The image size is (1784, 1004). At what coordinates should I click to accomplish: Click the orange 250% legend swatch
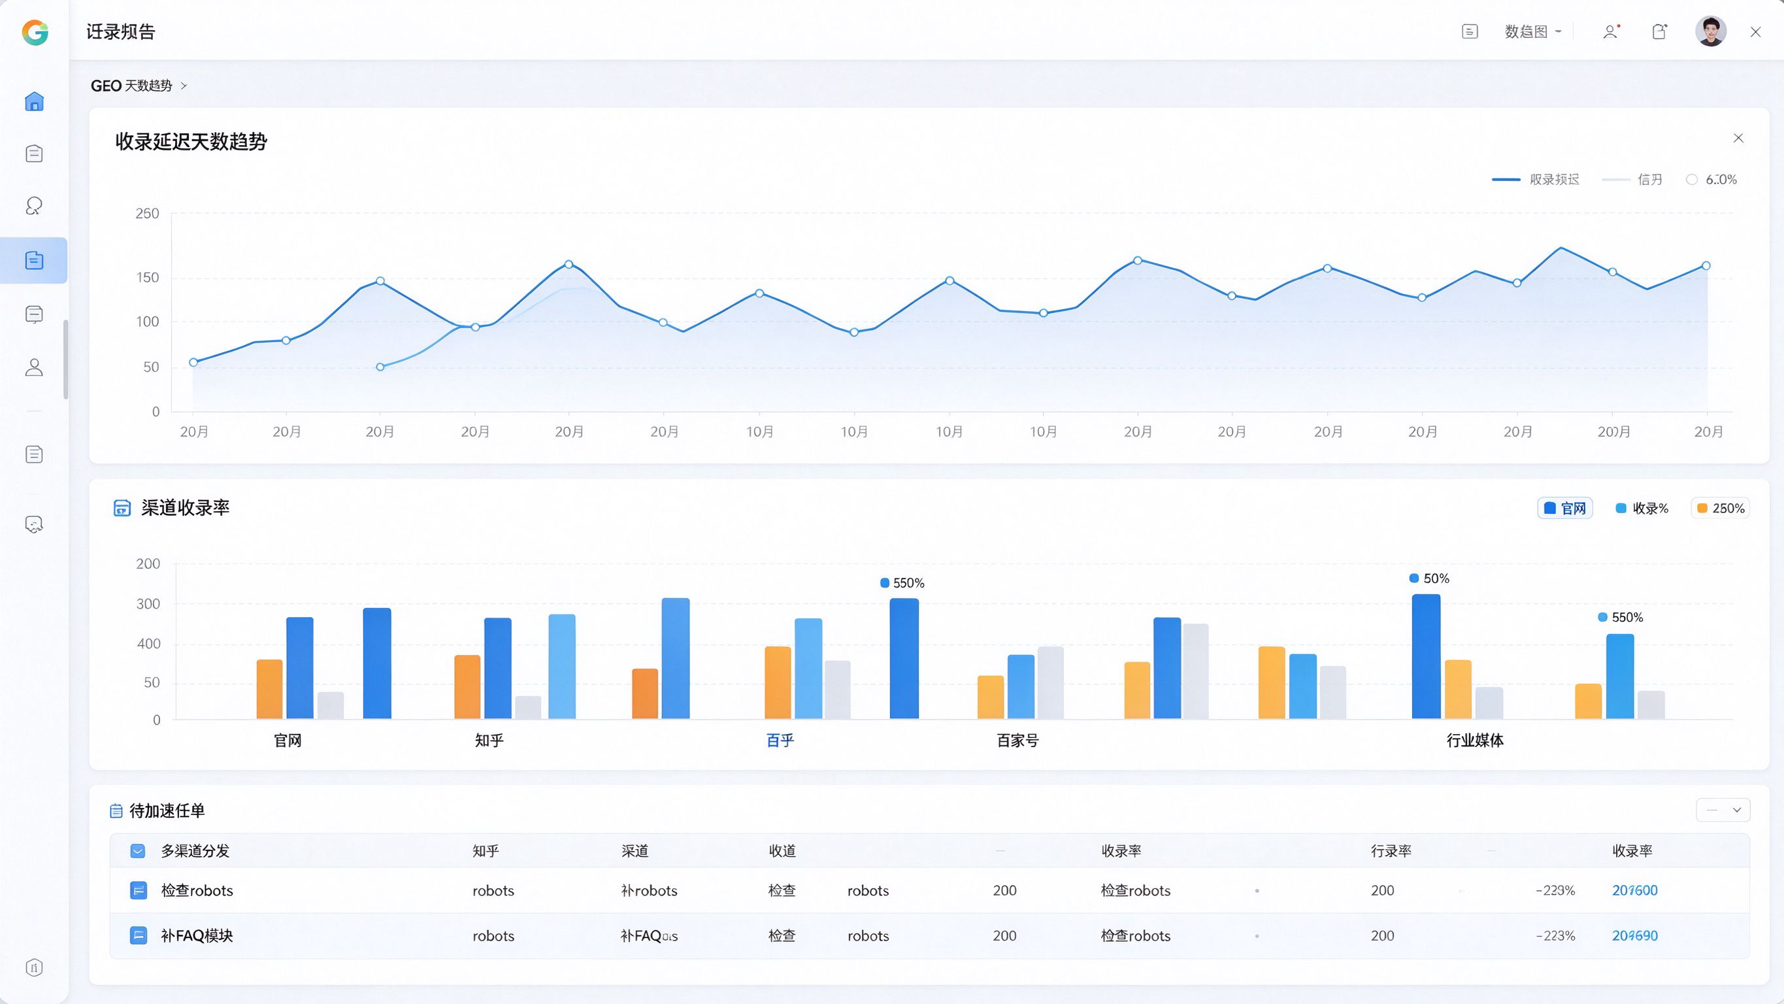click(x=1702, y=508)
